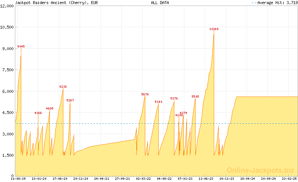Click the 5505 peak label

pyautogui.click(x=195, y=97)
